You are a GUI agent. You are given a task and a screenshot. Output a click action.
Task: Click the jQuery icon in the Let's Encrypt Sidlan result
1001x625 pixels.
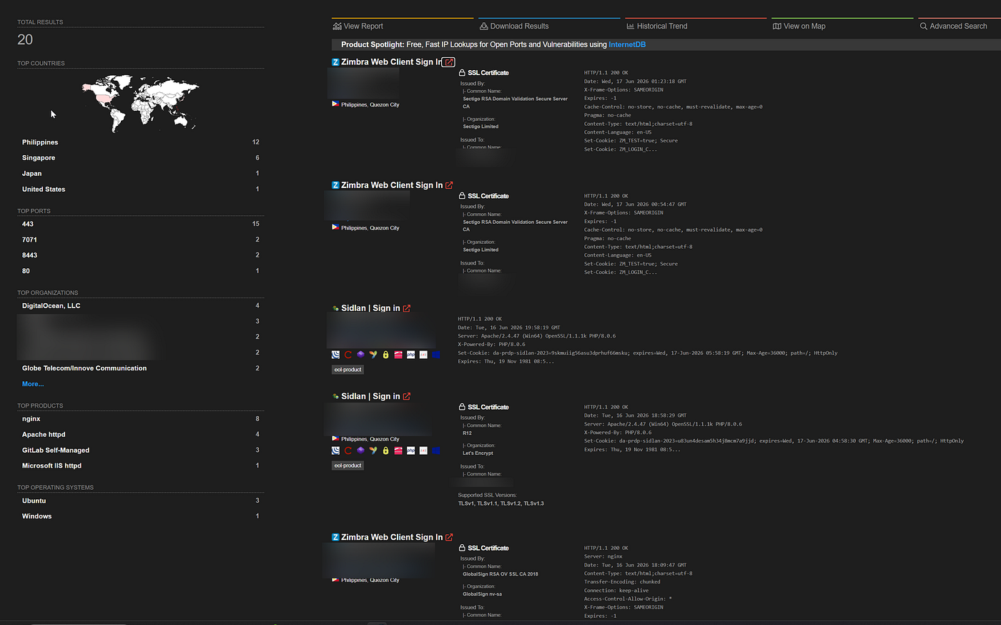point(336,451)
